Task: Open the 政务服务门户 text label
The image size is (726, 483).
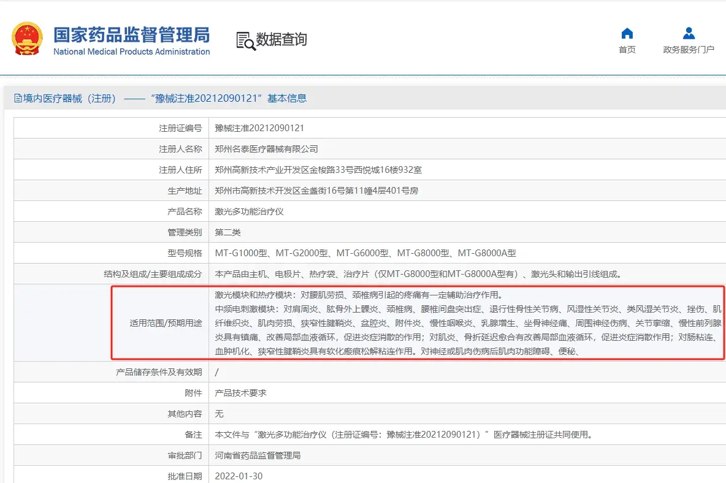Action: coord(689,50)
